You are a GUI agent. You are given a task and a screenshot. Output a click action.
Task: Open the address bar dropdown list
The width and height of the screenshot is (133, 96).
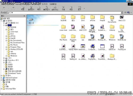122,13
